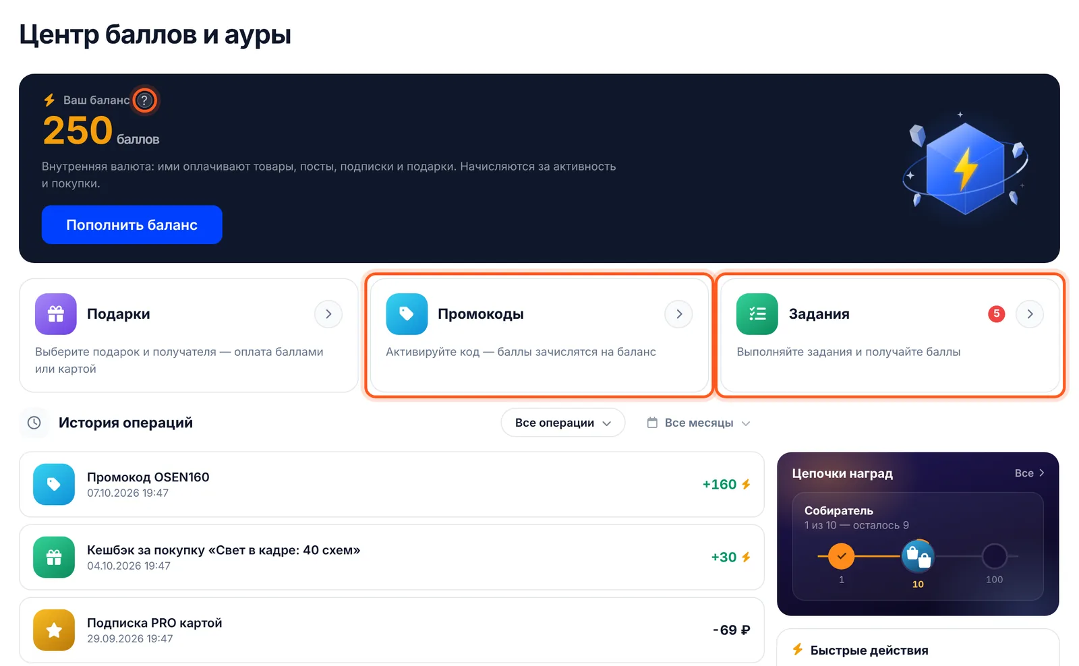The image size is (1079, 666).
Task: Click the Пополнить баланс button
Action: click(132, 224)
